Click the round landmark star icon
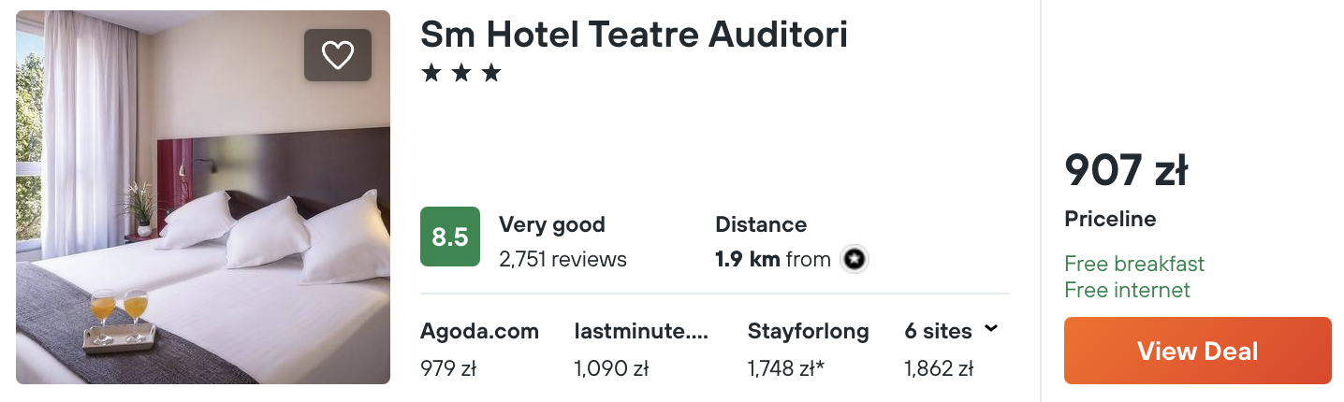This screenshot has width=1344, height=402. click(x=853, y=259)
